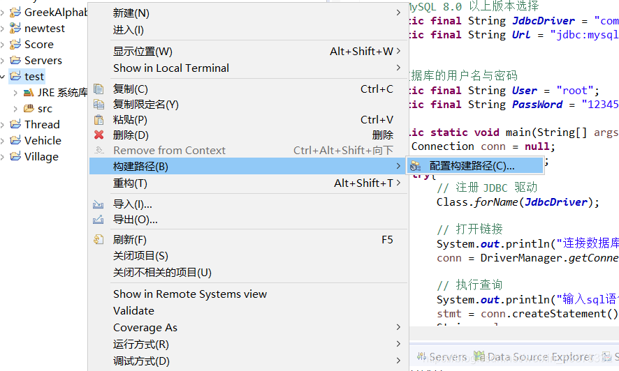
Task: Expand the Thread project node
Action: 2,125
